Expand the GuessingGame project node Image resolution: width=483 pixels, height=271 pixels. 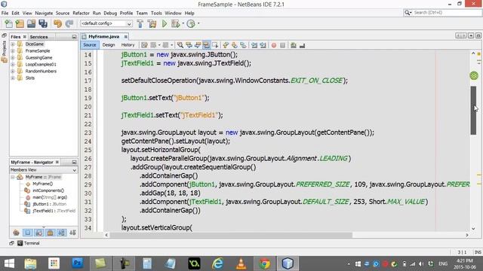(13, 57)
